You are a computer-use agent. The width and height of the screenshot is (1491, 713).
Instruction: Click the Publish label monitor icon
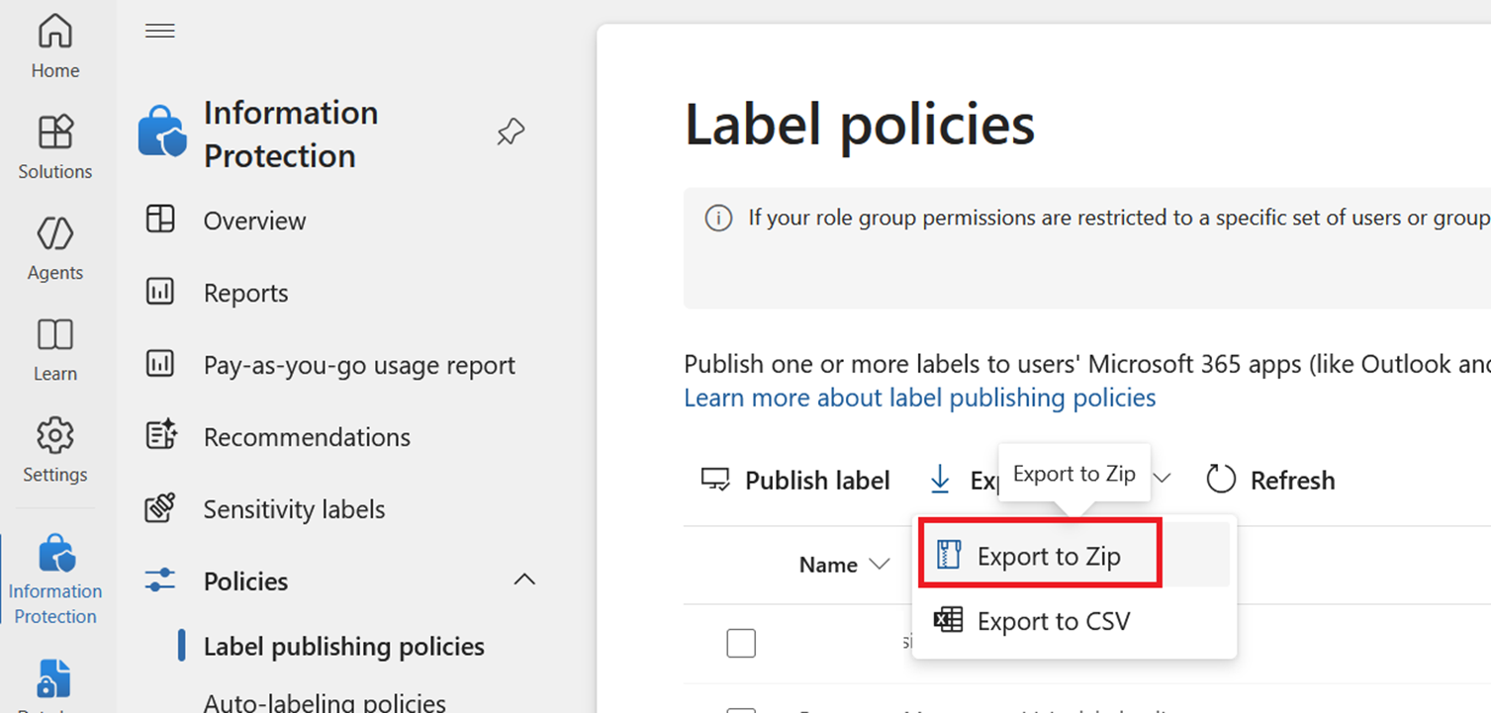pos(715,480)
